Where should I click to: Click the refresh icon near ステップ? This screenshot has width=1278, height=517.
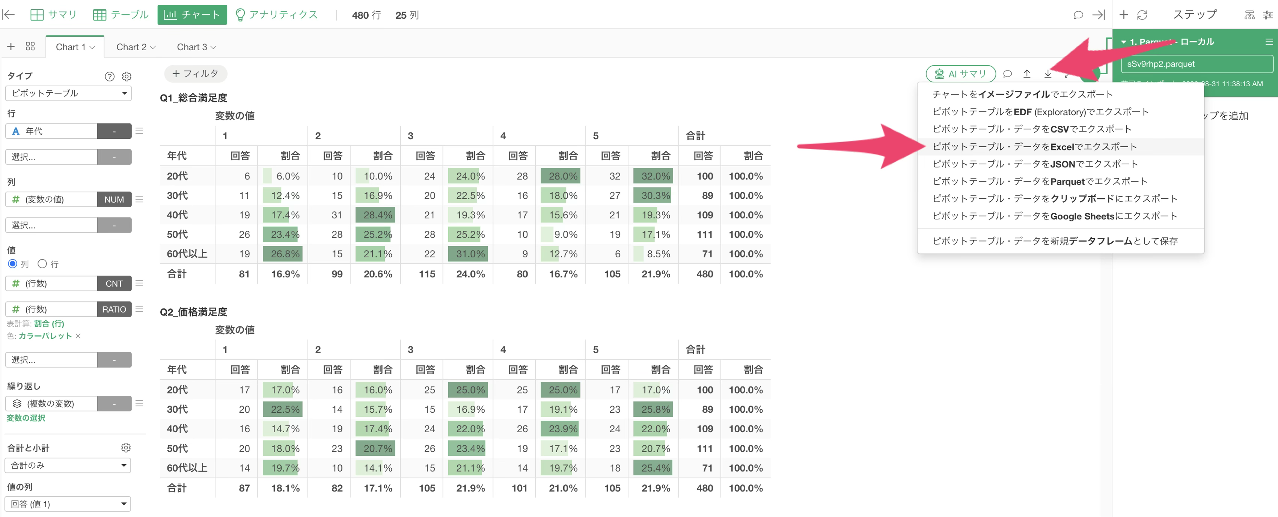[1142, 15]
